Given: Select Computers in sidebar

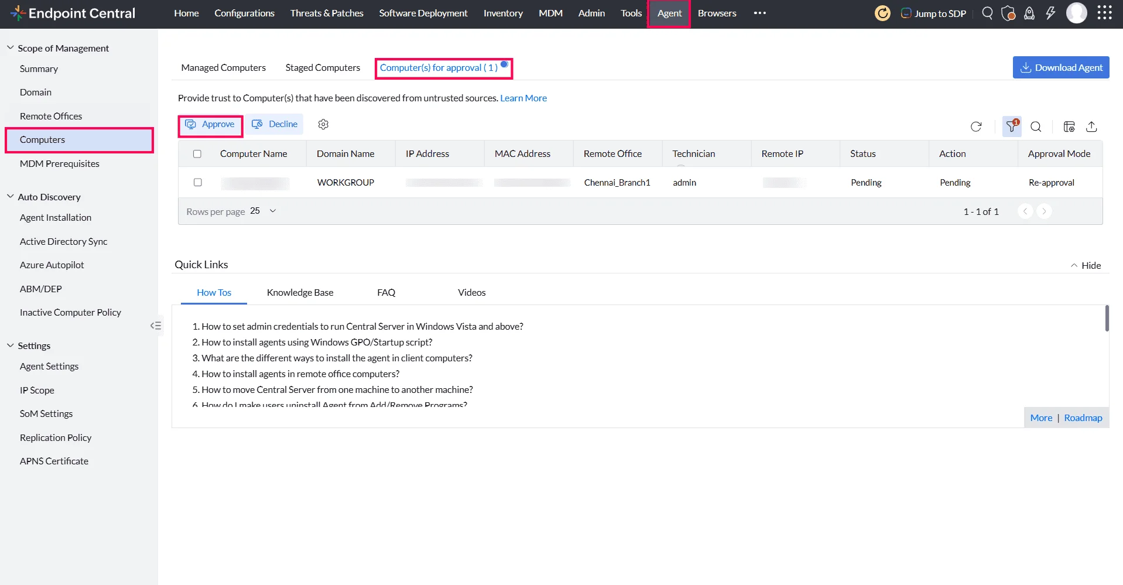Looking at the screenshot, I should tap(79, 140).
